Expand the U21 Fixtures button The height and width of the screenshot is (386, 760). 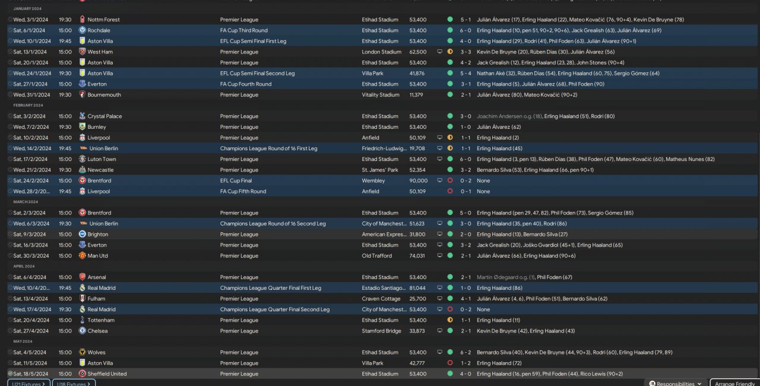point(28,384)
